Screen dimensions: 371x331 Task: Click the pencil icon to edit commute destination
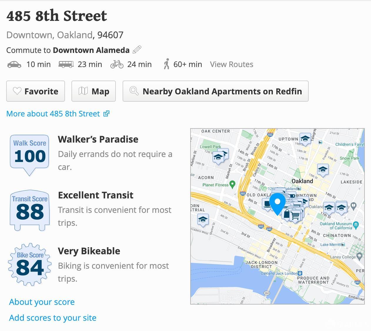coord(137,50)
